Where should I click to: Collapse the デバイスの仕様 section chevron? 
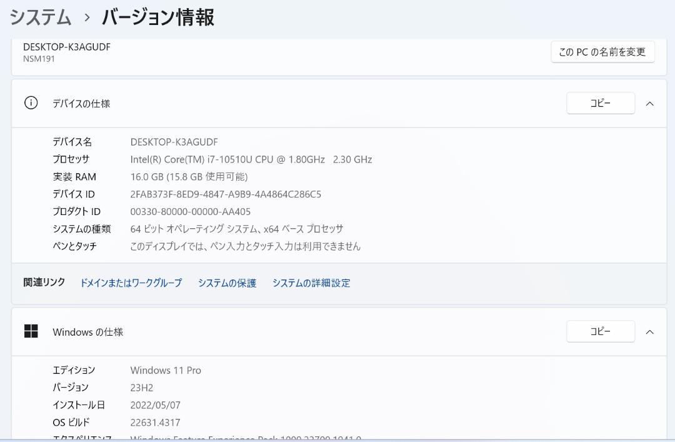tap(649, 103)
